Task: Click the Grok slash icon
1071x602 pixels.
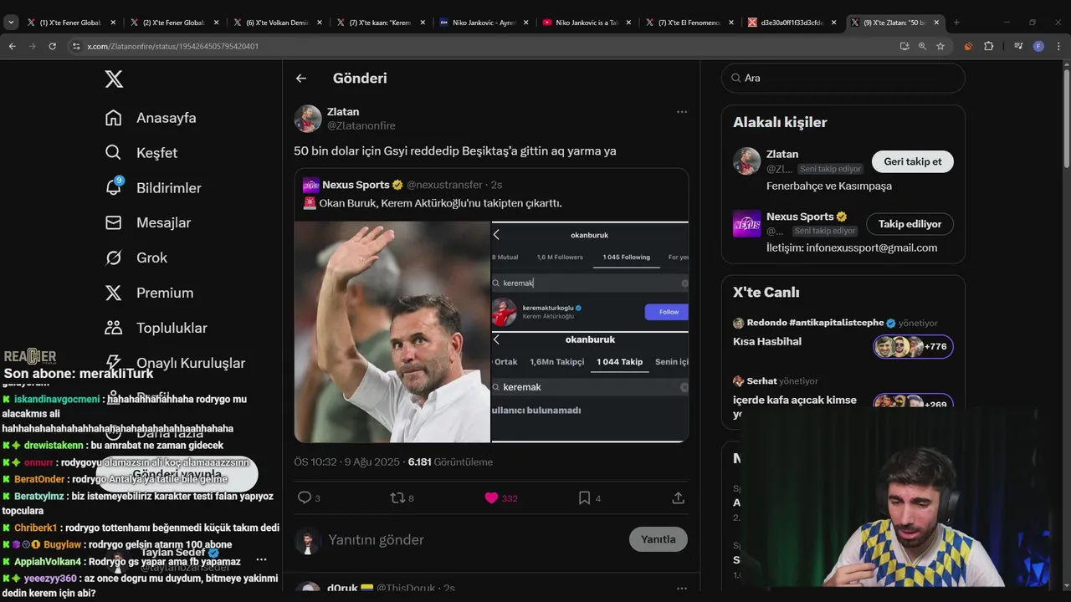Action: coord(114,258)
